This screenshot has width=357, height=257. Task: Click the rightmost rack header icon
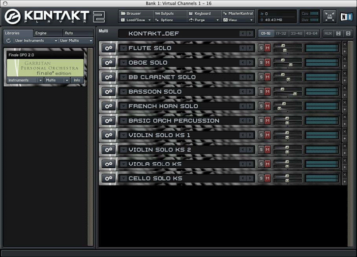(348, 34)
